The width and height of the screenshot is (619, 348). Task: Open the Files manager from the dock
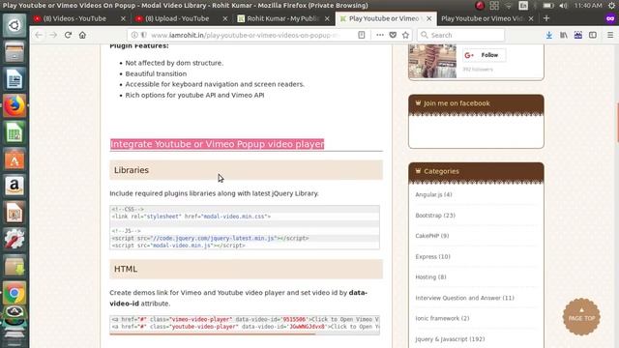(x=15, y=52)
